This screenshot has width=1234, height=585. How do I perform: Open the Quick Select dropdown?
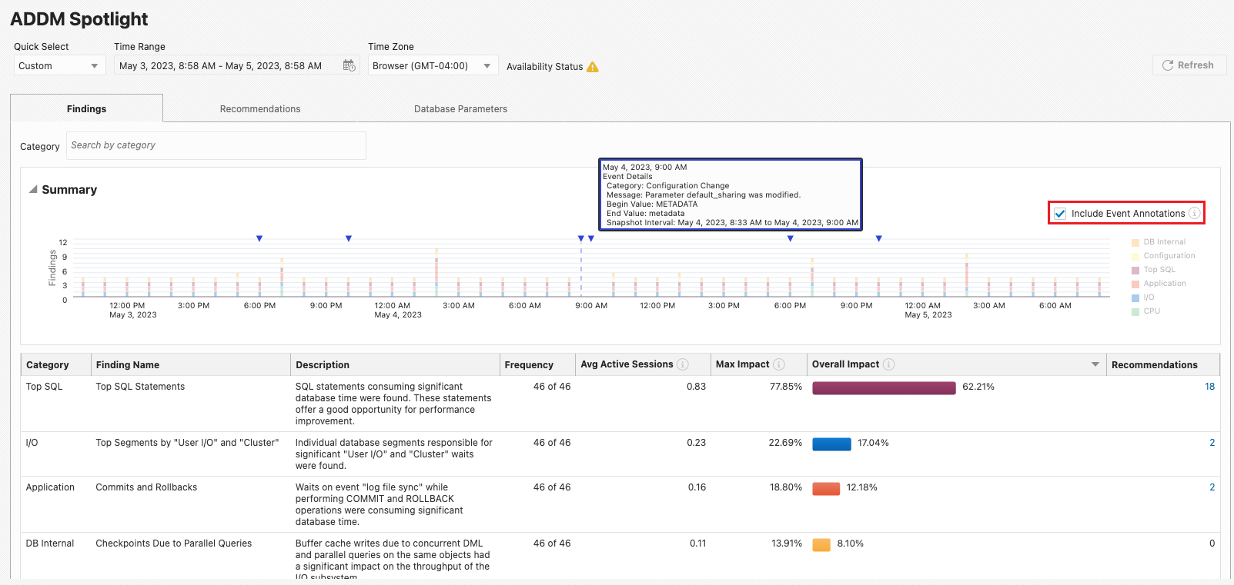point(59,66)
